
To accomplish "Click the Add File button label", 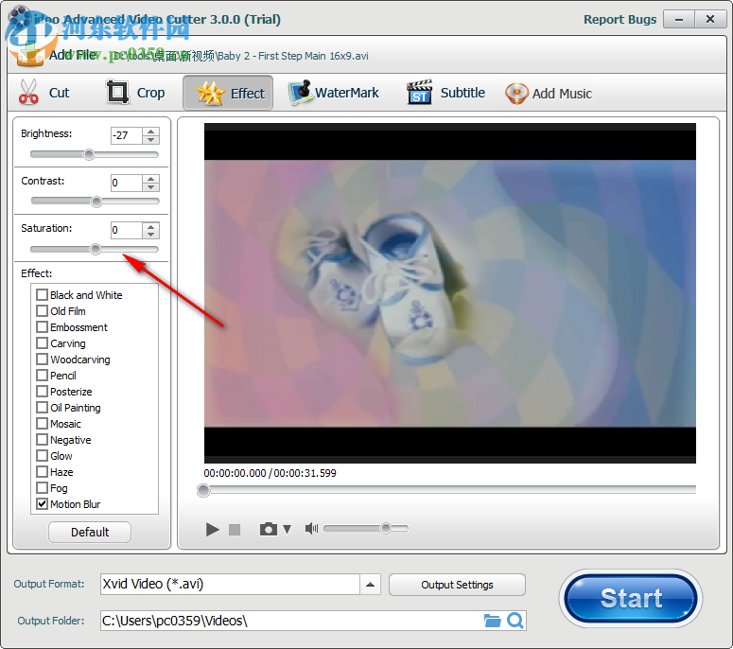I will (73, 55).
